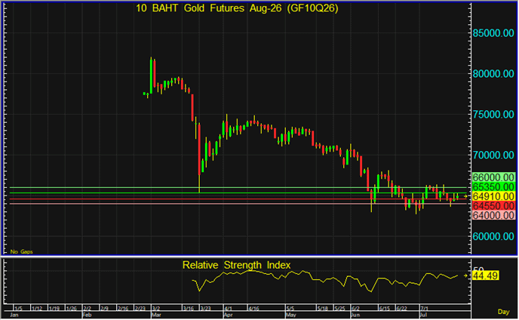Image resolution: width=519 pixels, height=320 pixels.
Task: Select the red 64550.00 price level label
Action: tap(493, 206)
